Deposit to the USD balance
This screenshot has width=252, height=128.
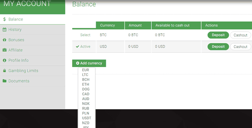coord(218,47)
